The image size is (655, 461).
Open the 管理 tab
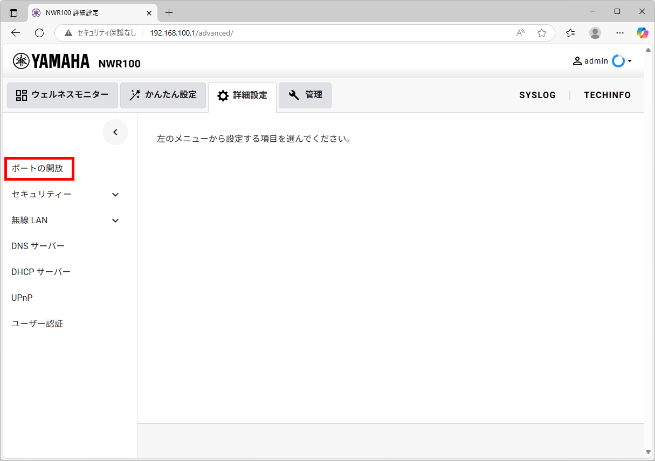pos(305,95)
